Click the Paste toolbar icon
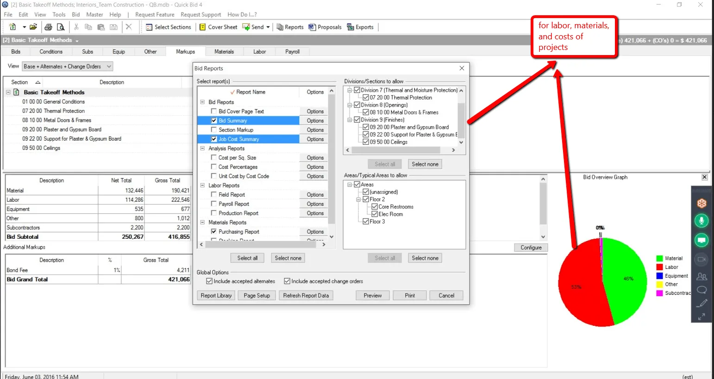 tap(101, 27)
